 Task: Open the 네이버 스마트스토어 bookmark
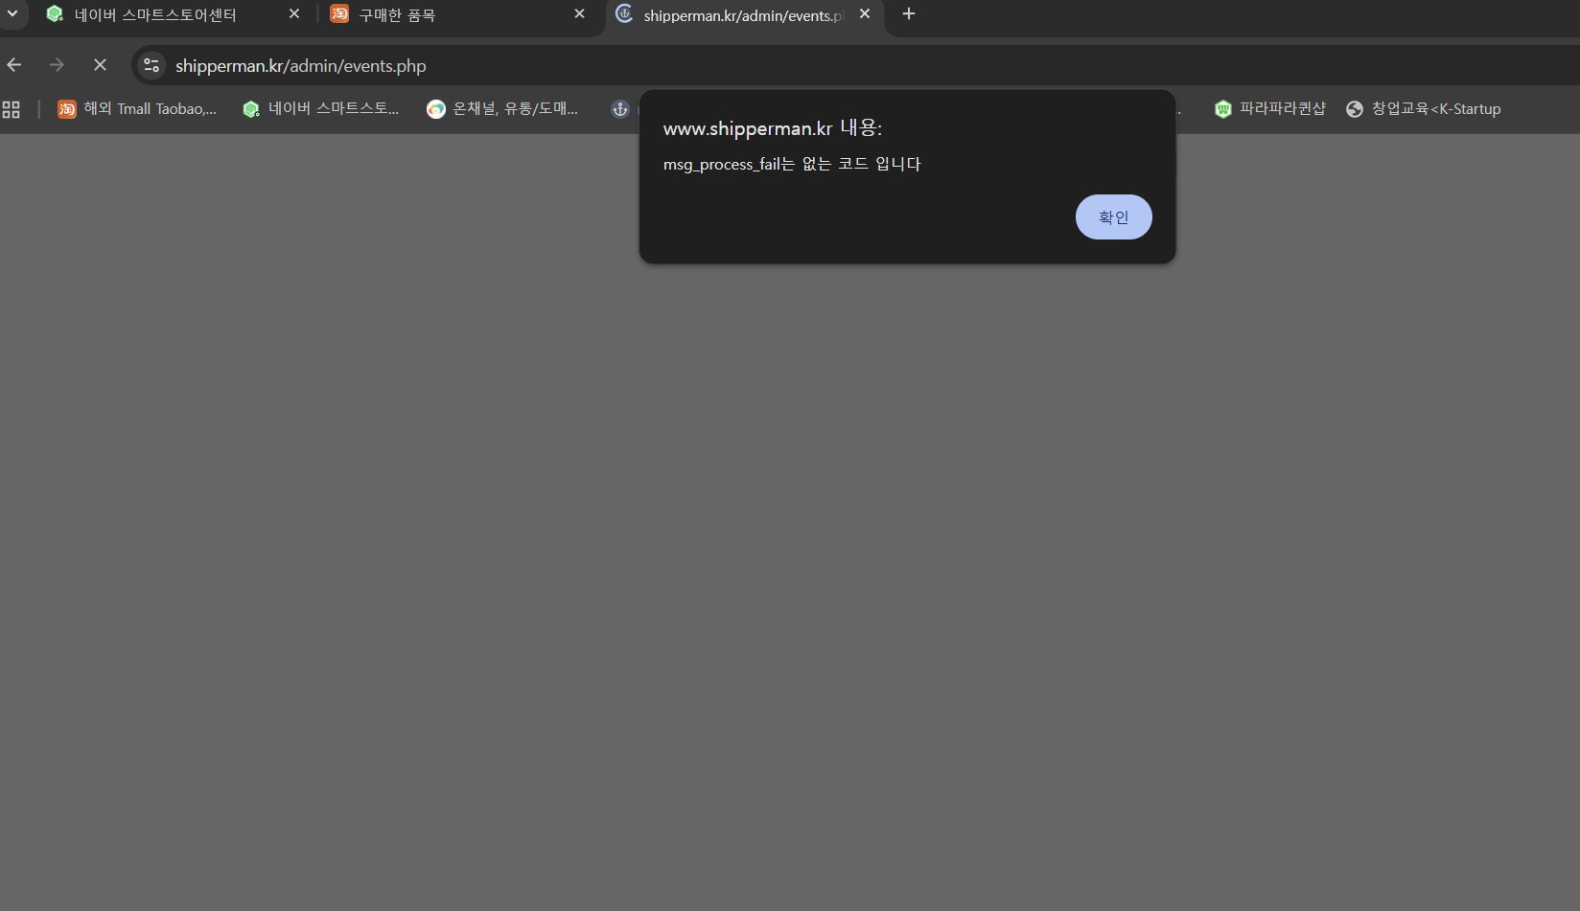tap(321, 109)
